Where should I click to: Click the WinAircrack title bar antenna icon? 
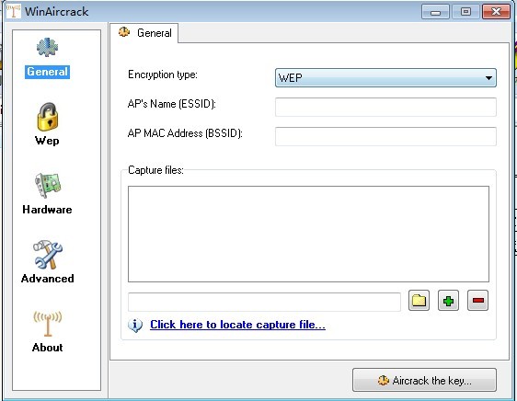(x=13, y=11)
